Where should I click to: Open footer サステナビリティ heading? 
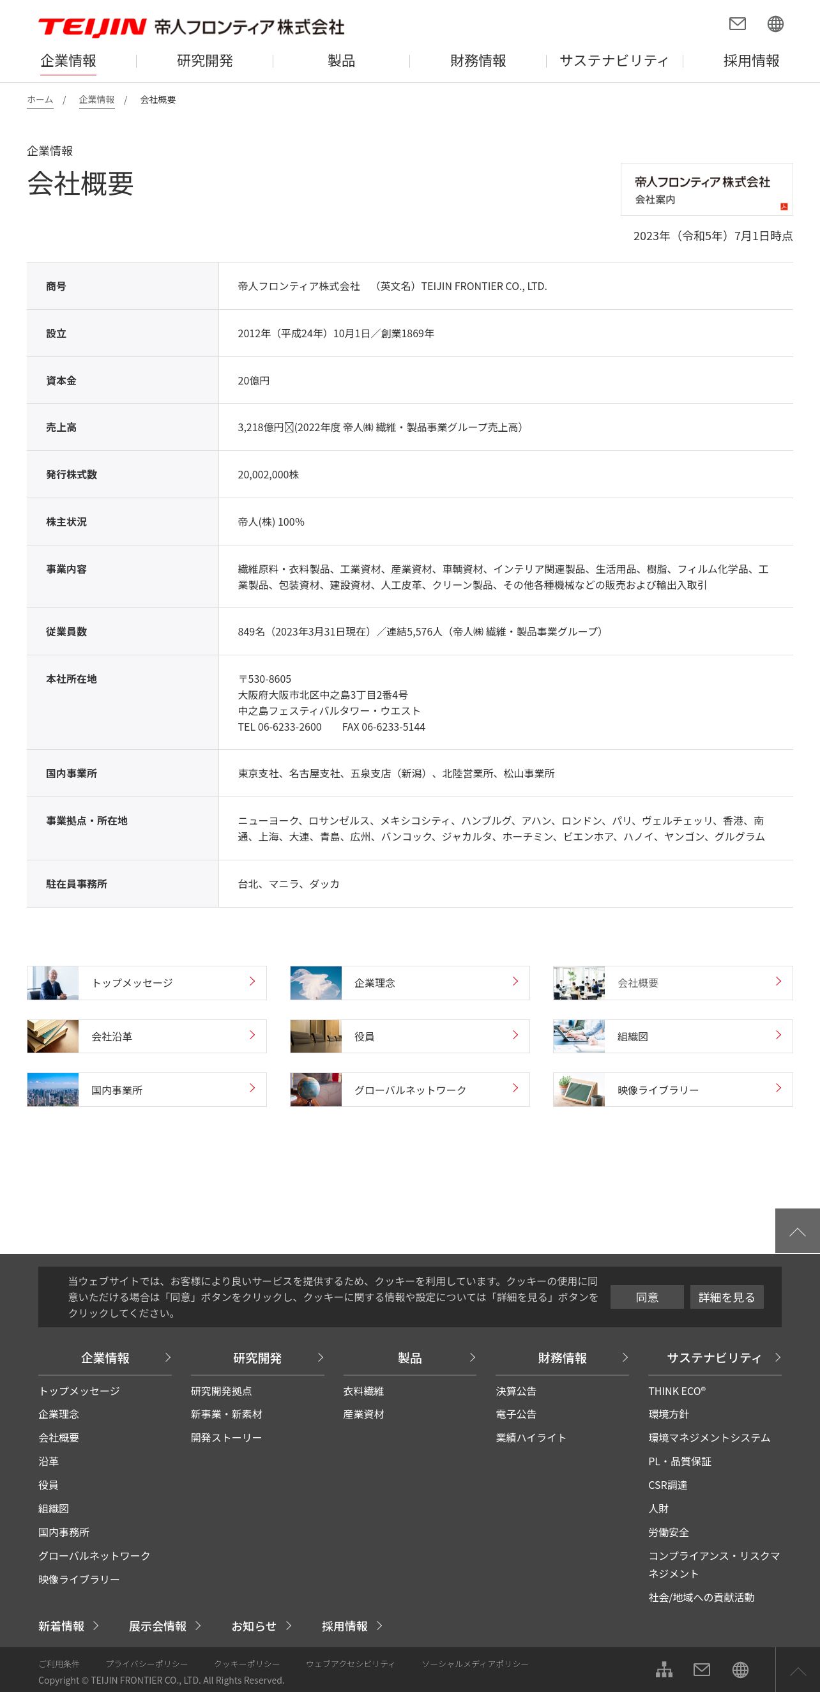(714, 1358)
